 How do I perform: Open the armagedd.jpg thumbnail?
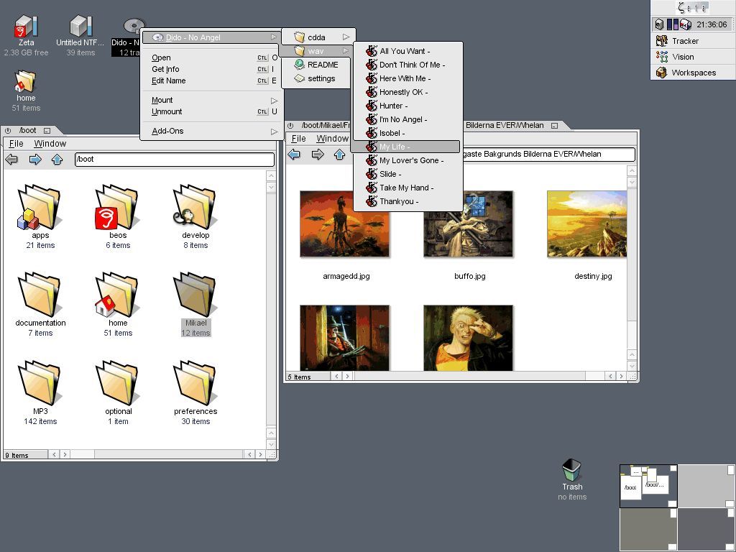[x=344, y=224]
